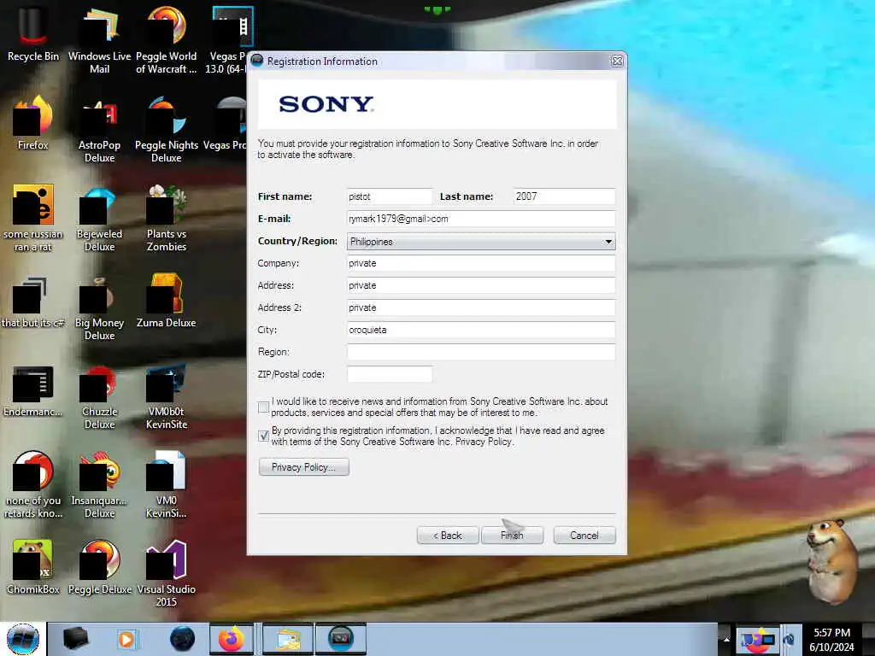The image size is (875, 656).
Task: Open VM0b0t KevinSite desktop icon
Action: coord(167,397)
